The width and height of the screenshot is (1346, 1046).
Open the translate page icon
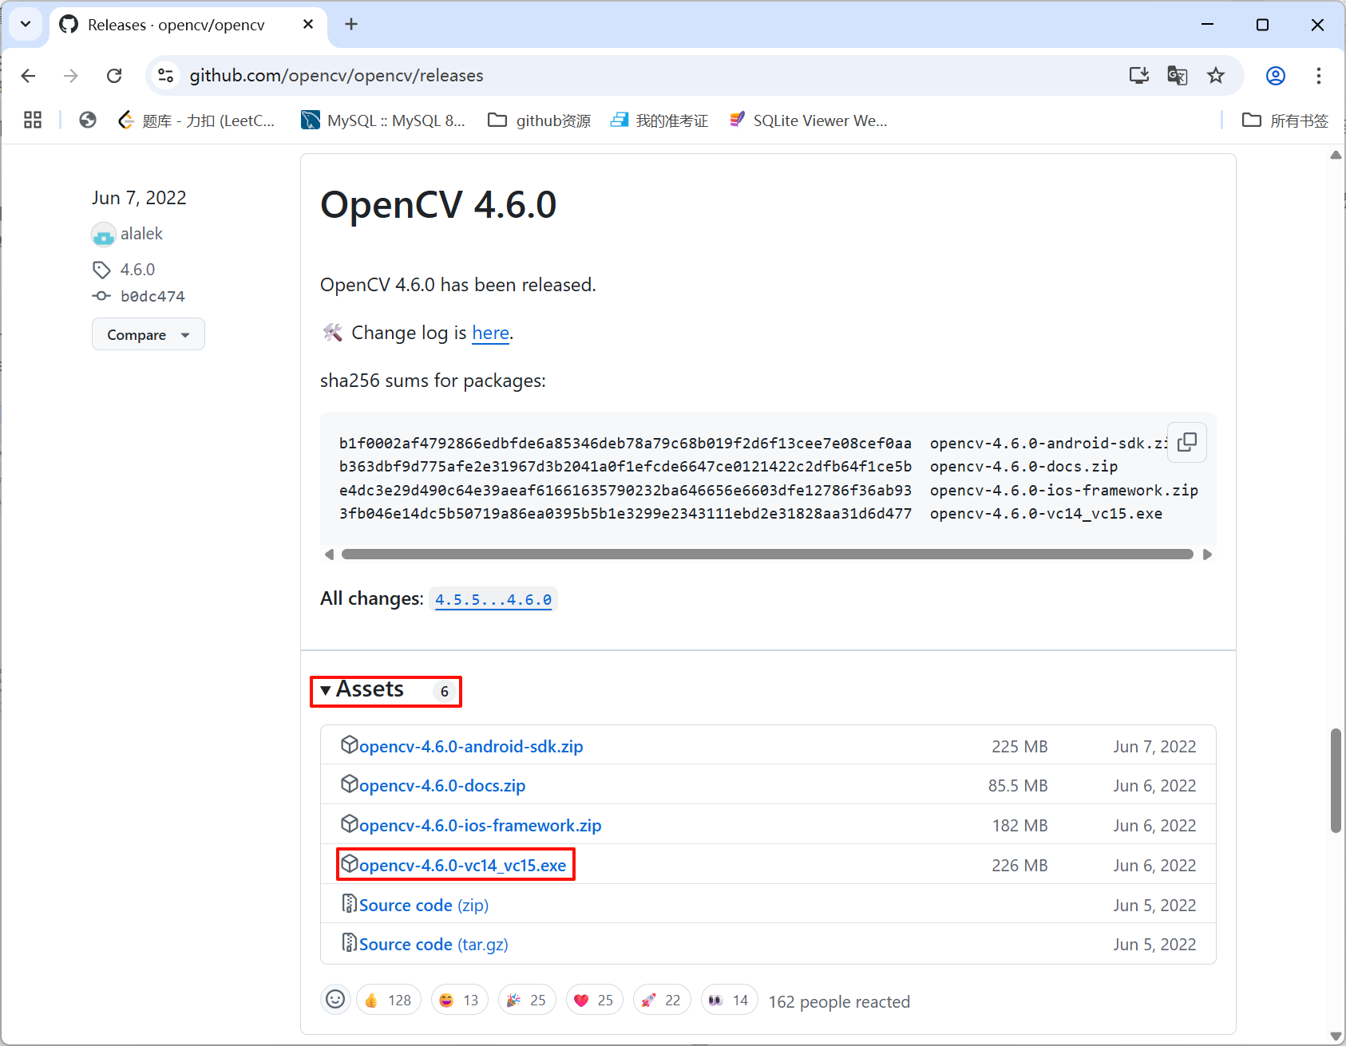(1178, 76)
